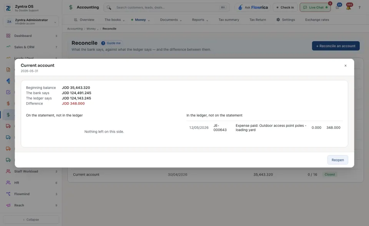
Task: Click the sidebar checkbox tasks icon
Action: [x=8, y=92]
